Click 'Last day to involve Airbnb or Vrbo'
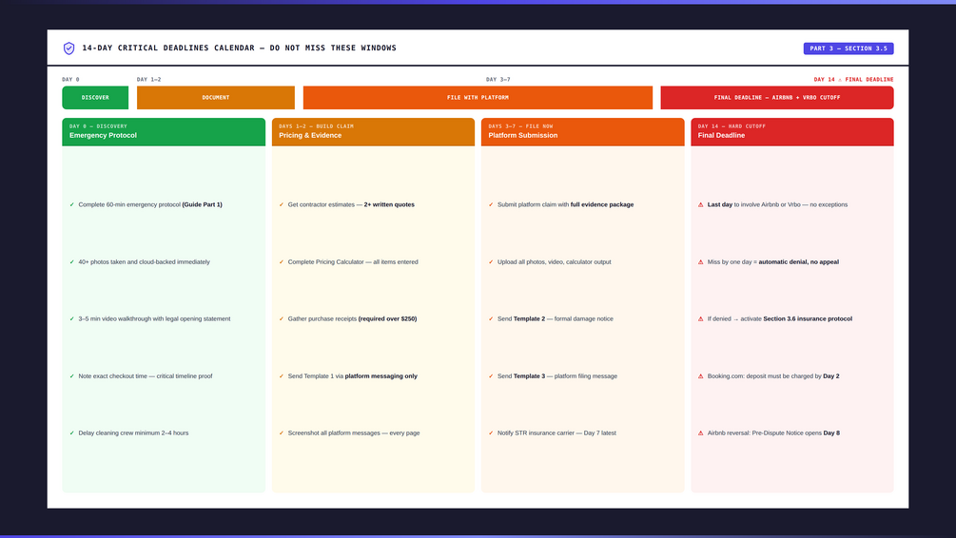The width and height of the screenshot is (956, 538). click(753, 204)
